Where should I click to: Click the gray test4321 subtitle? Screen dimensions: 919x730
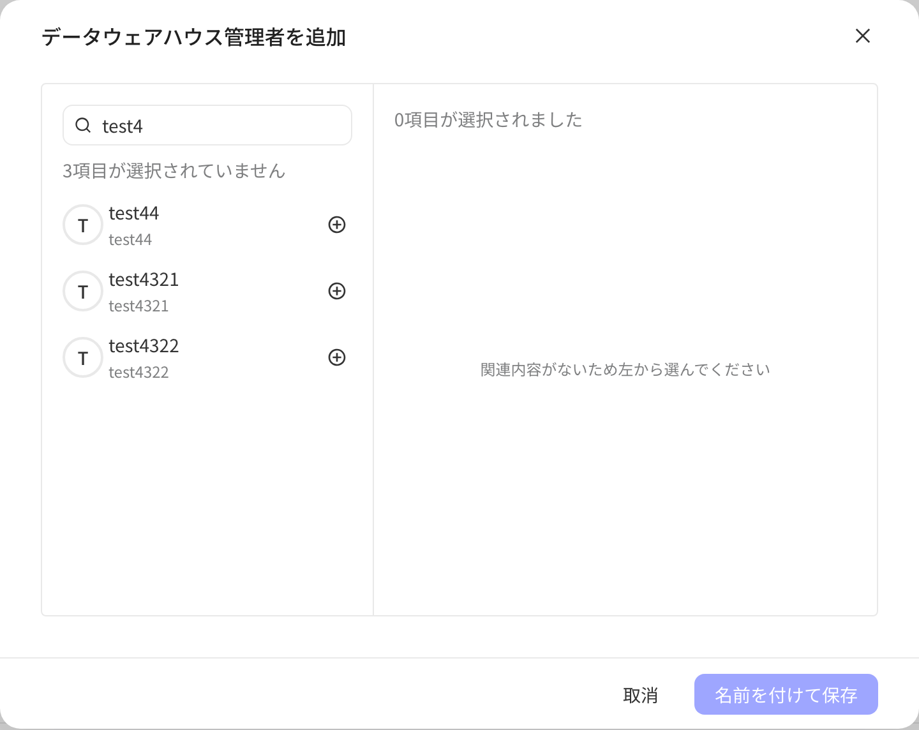138,306
